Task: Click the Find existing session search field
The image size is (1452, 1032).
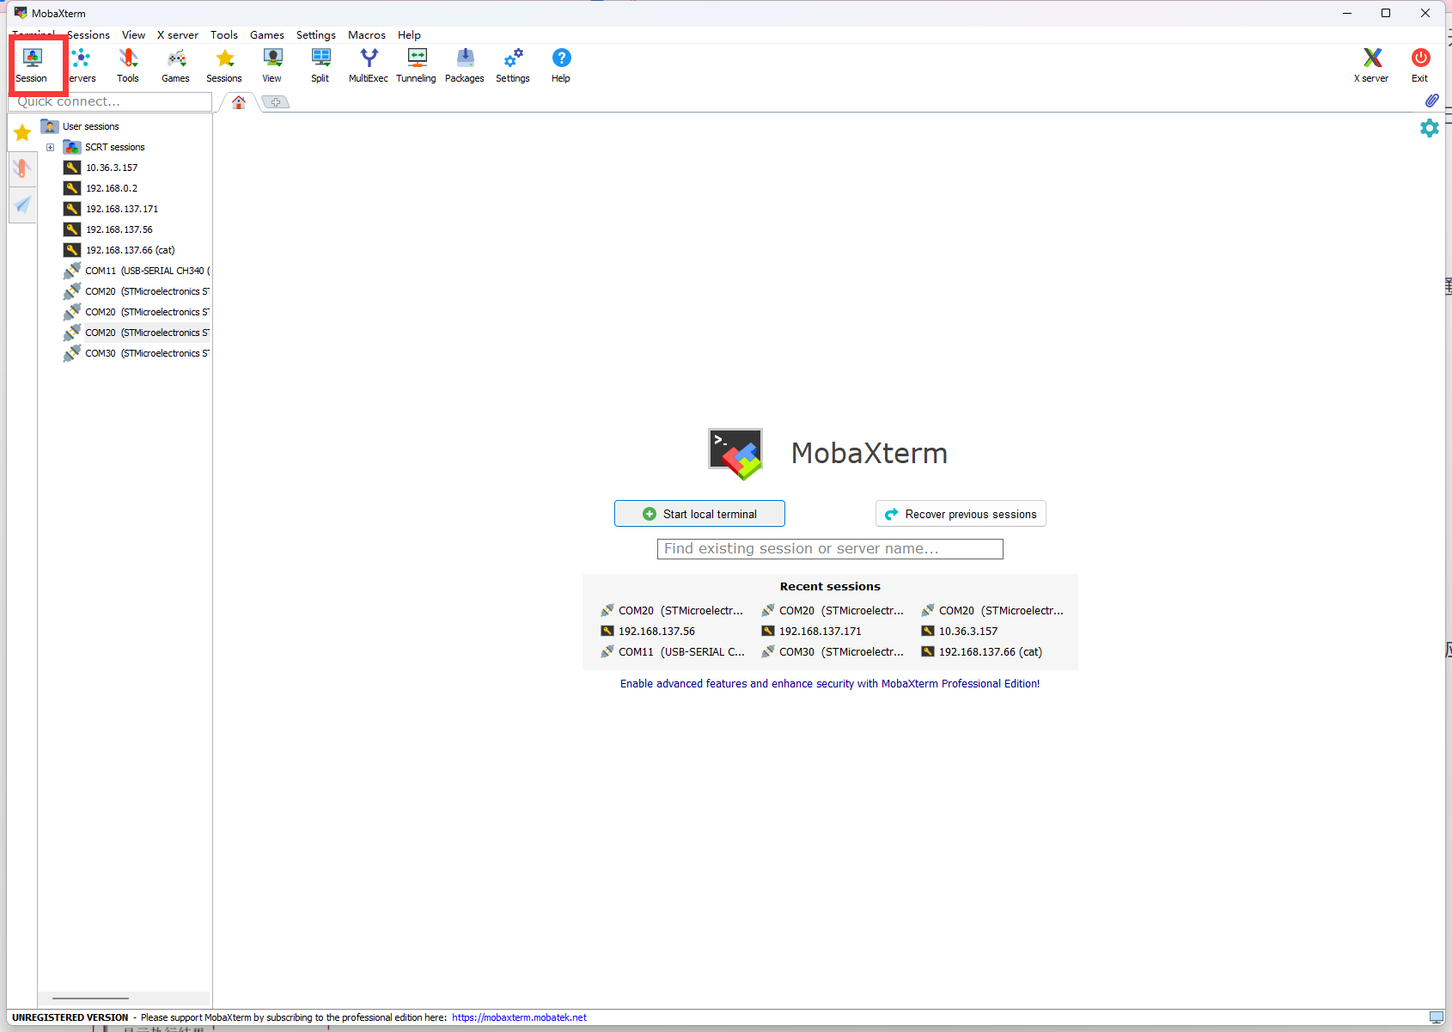Action: click(830, 549)
